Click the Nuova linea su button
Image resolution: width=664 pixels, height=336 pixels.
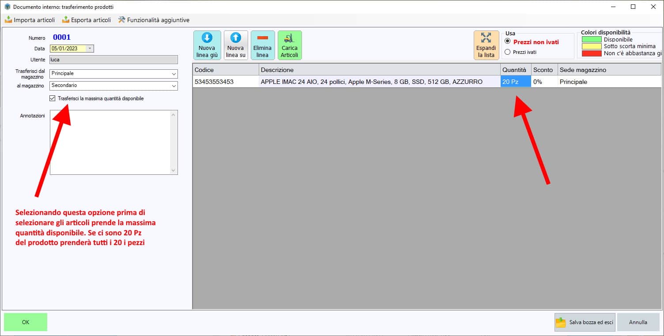tap(236, 45)
